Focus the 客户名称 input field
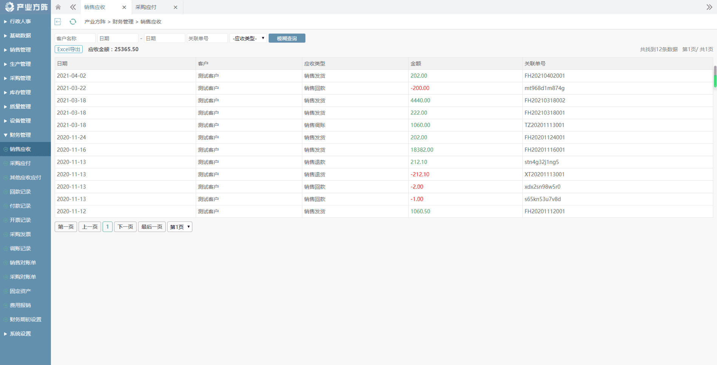This screenshot has width=717, height=365. [75, 38]
